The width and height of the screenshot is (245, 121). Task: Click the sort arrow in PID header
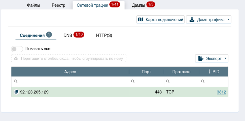tap(209, 72)
